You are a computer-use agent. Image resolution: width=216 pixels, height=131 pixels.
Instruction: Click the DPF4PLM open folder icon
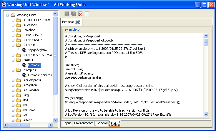(x=19, y=45)
